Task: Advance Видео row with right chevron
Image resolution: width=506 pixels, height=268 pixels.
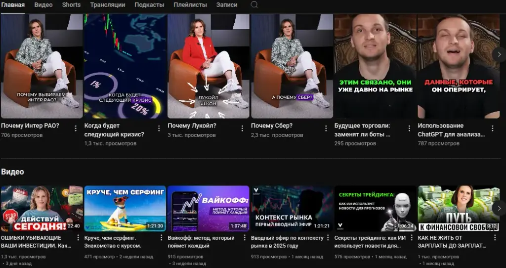Action: tap(499, 208)
